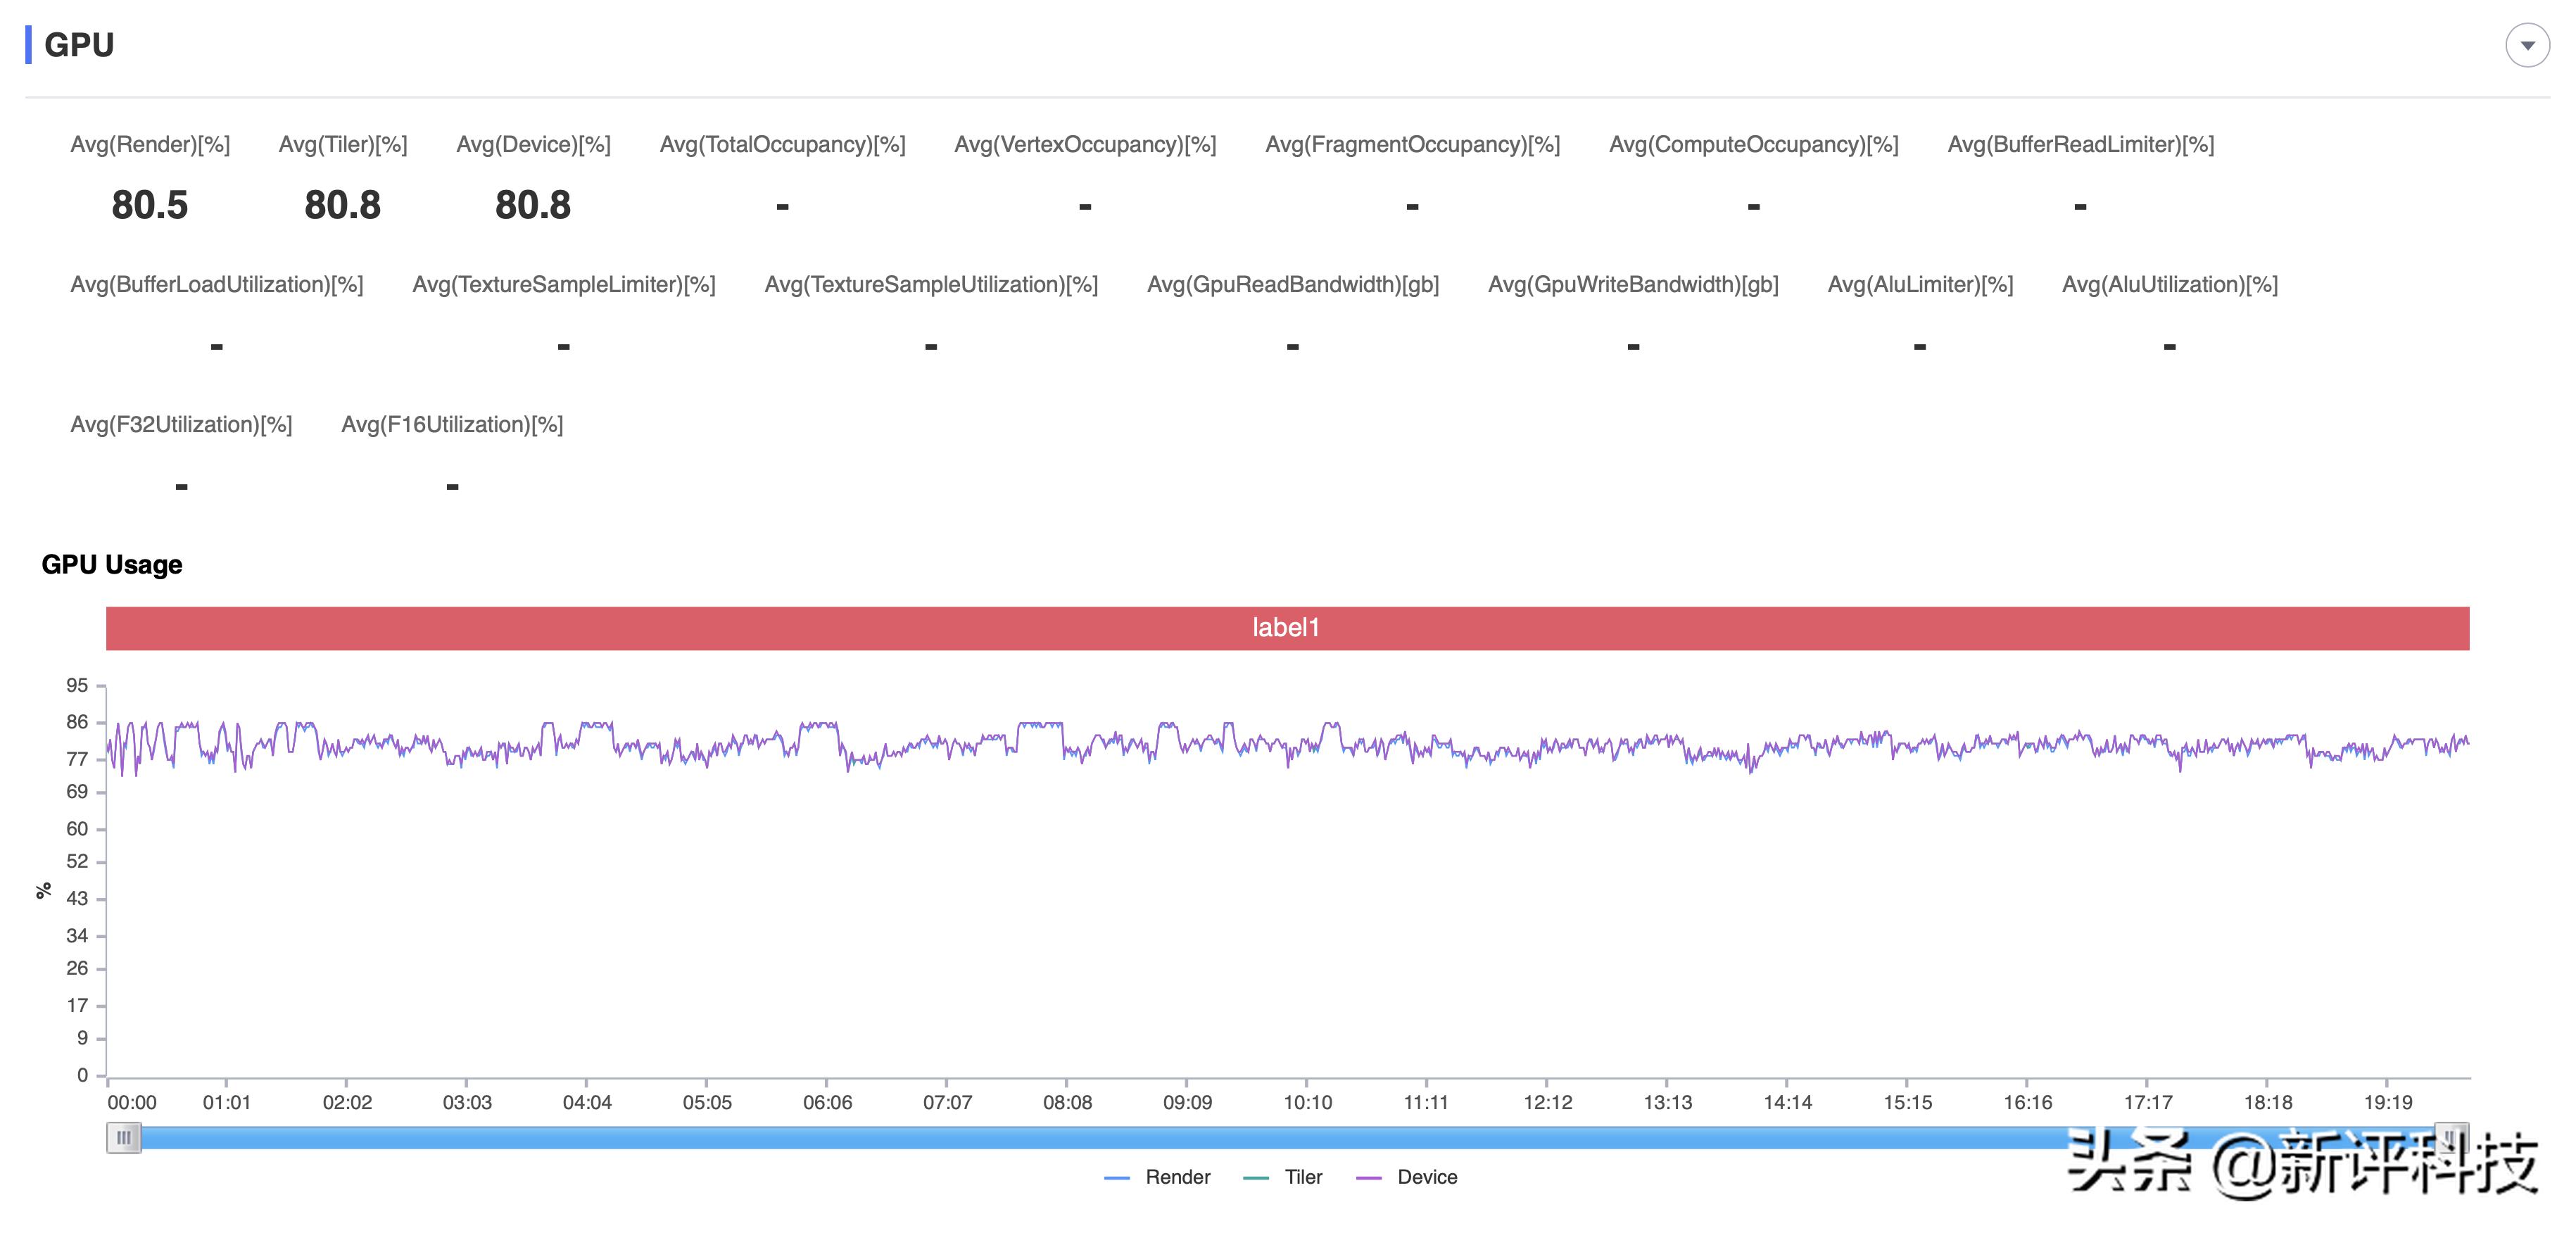
Task: Click the Avg(TotalOccupancy)[%] metric label
Action: click(782, 144)
